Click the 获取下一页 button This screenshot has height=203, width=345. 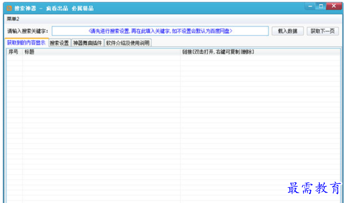(x=323, y=31)
